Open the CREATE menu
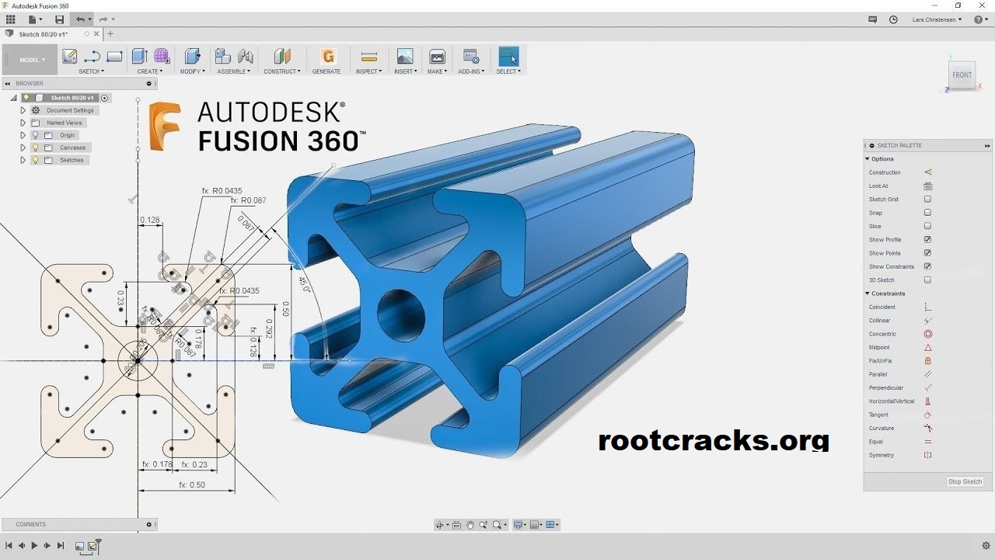Screen dimensions: 995x559 coord(149,71)
